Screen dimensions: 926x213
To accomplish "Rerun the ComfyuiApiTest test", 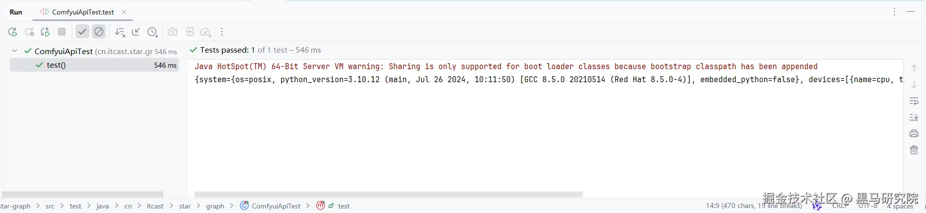I will [13, 32].
